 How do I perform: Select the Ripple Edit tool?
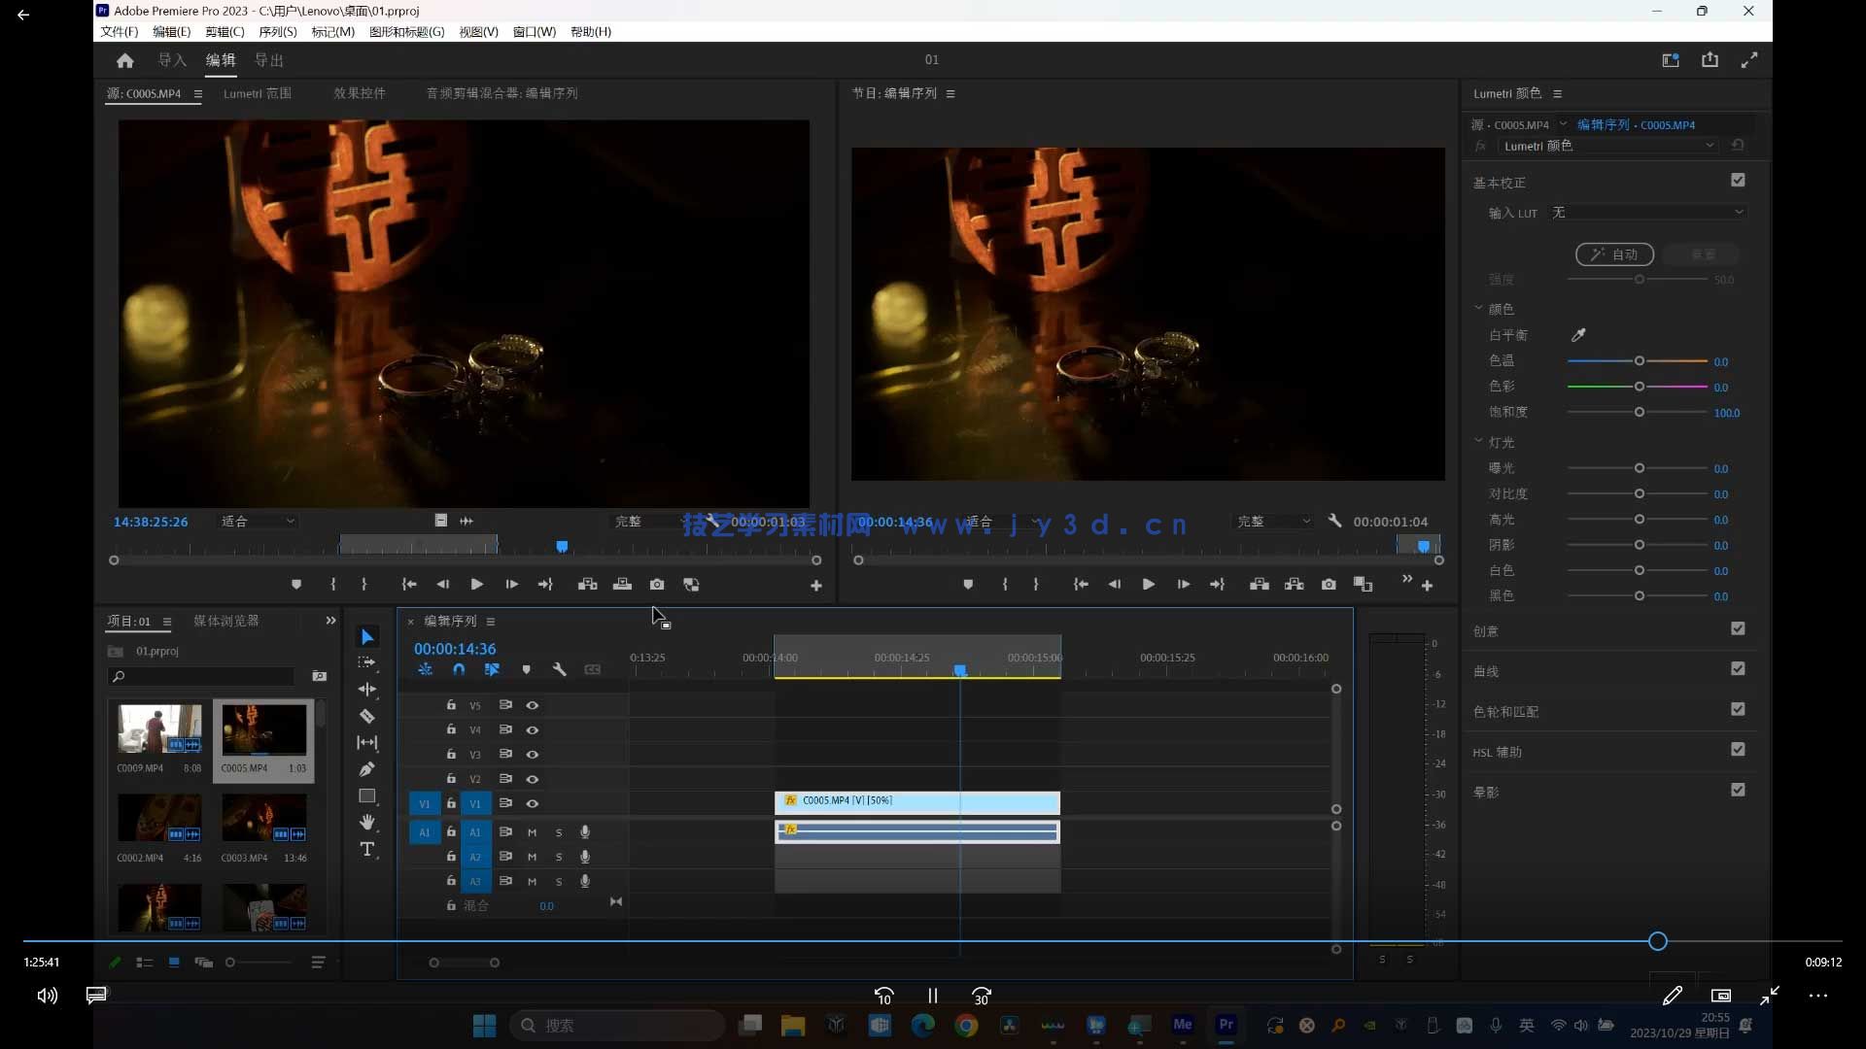coord(367,690)
